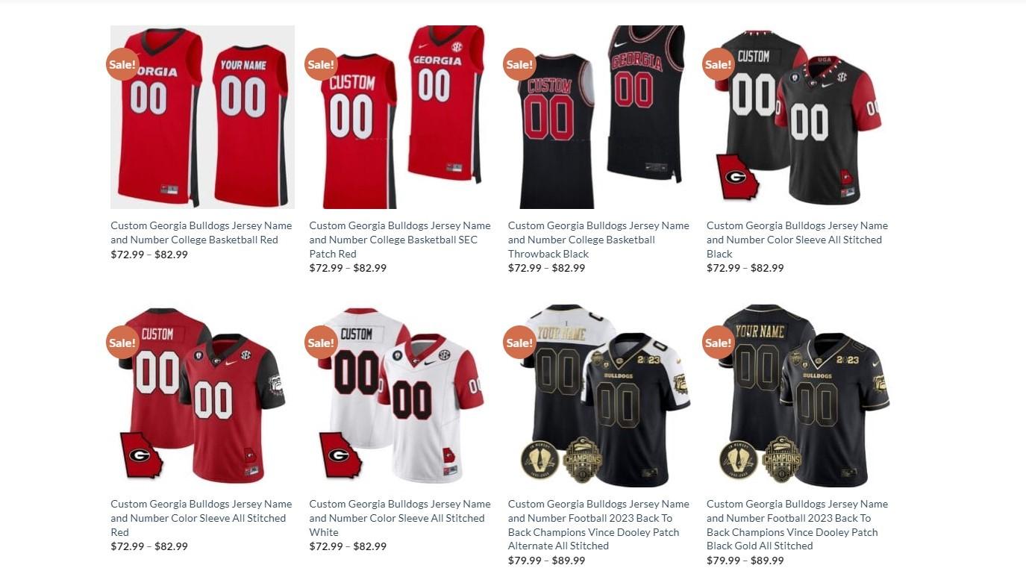
Task: Click the Sale badge on the Throwback Black jersey
Action: pos(519,64)
